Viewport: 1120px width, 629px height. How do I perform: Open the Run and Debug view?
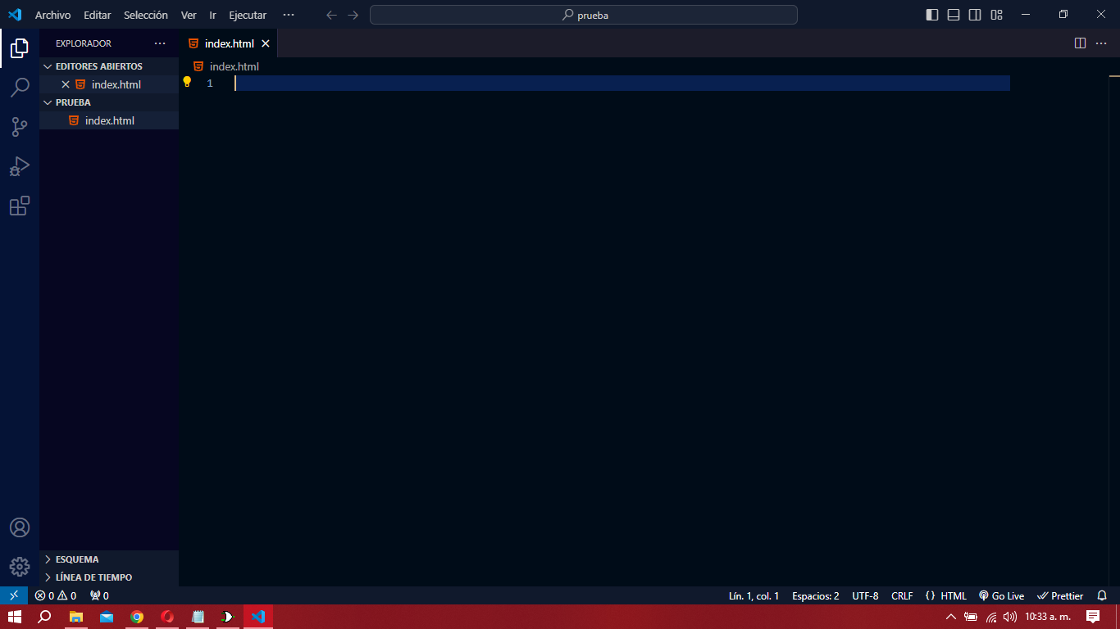20,166
